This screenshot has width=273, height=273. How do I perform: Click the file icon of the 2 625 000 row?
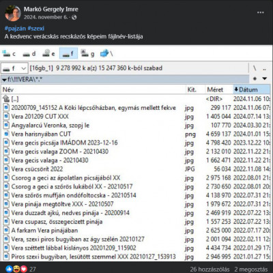point(6,230)
